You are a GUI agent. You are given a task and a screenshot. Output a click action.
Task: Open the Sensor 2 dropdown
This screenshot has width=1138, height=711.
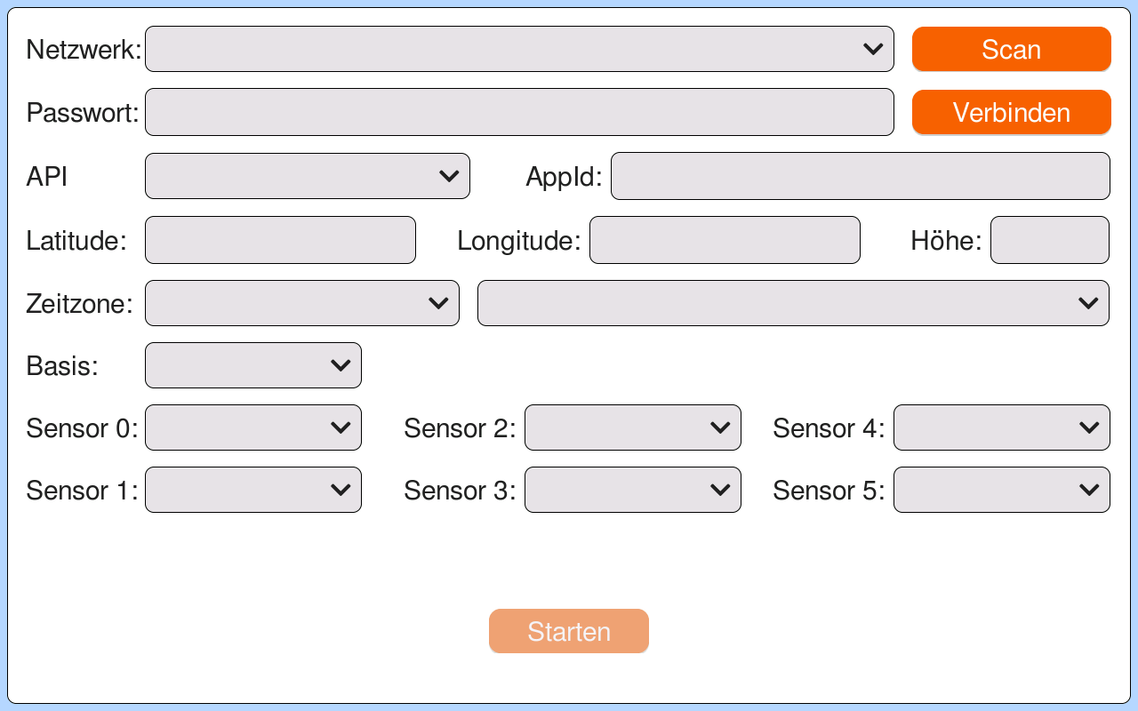(x=633, y=427)
